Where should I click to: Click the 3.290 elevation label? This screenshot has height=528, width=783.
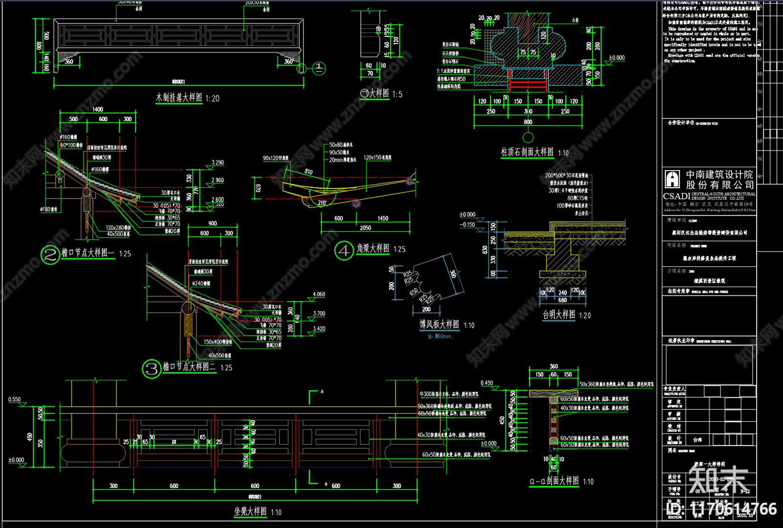217,162
